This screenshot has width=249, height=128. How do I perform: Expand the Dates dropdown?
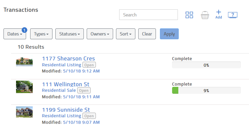click(14, 34)
